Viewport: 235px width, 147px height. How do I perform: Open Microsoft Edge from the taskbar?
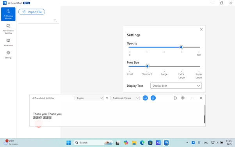point(142,143)
